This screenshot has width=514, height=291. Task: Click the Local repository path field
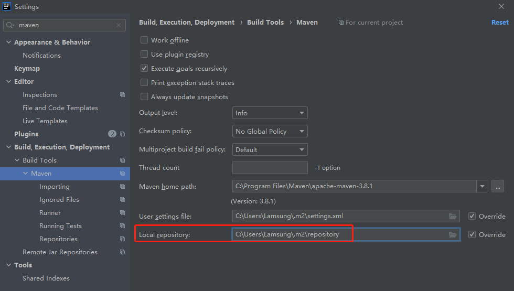tap(346, 235)
